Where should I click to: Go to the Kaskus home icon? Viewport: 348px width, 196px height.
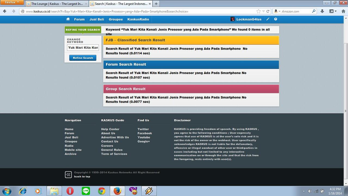[x=68, y=19]
